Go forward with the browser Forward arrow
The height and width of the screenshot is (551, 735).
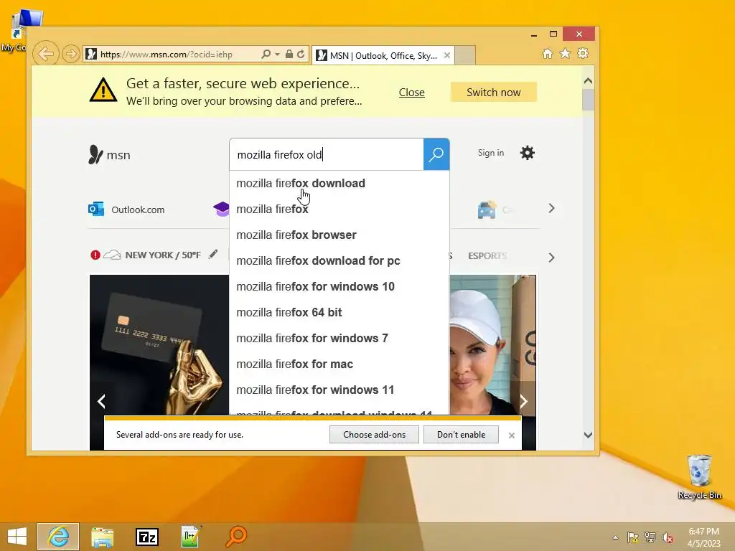click(70, 54)
